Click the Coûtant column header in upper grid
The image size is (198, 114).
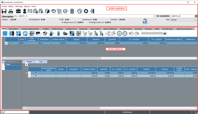pyautogui.click(x=76, y=39)
